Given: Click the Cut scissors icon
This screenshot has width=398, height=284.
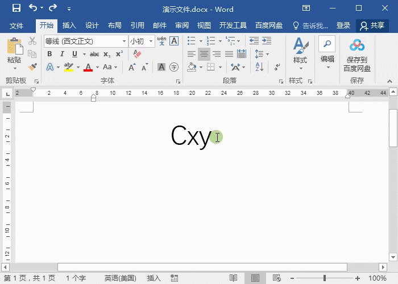Looking at the screenshot, I should click(32, 41).
